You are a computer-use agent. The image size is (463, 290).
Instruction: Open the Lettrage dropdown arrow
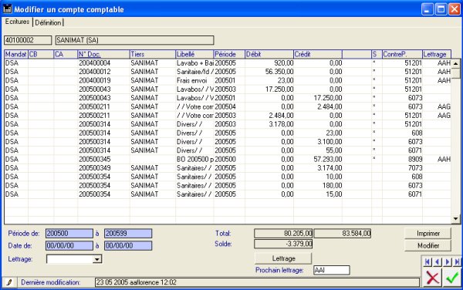[97, 259]
